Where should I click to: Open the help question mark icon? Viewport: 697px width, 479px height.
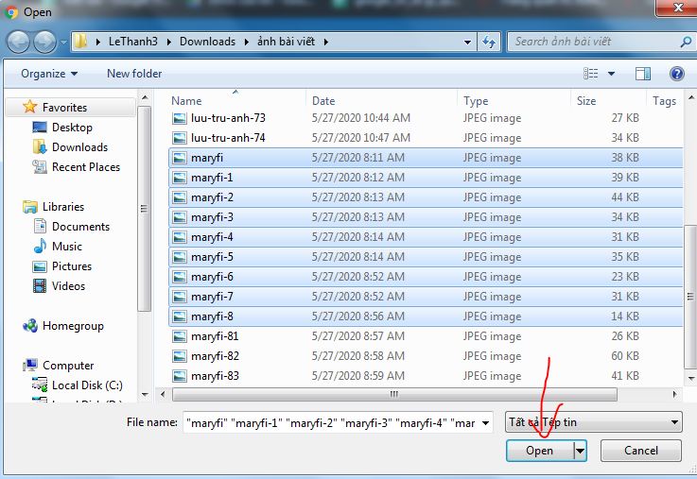(676, 74)
